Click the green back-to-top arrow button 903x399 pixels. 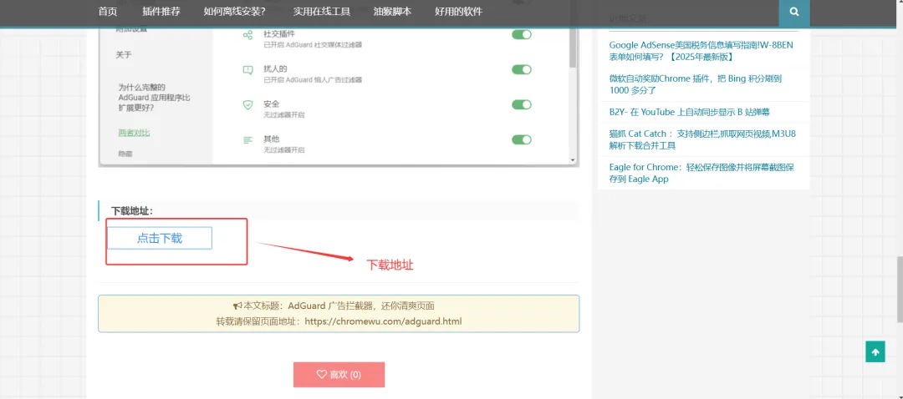875,352
